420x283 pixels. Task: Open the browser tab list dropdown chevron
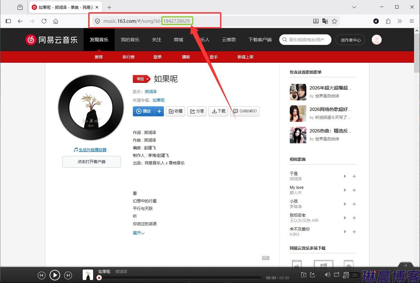tap(354, 7)
